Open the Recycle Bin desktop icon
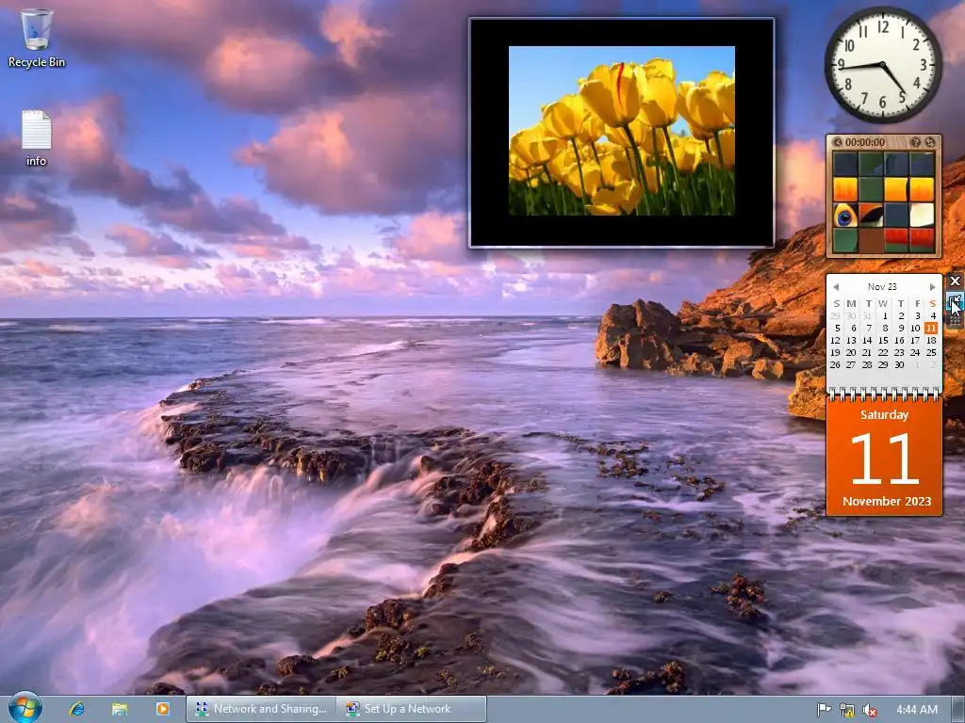Viewport: 965px width, 723px height. (37, 38)
